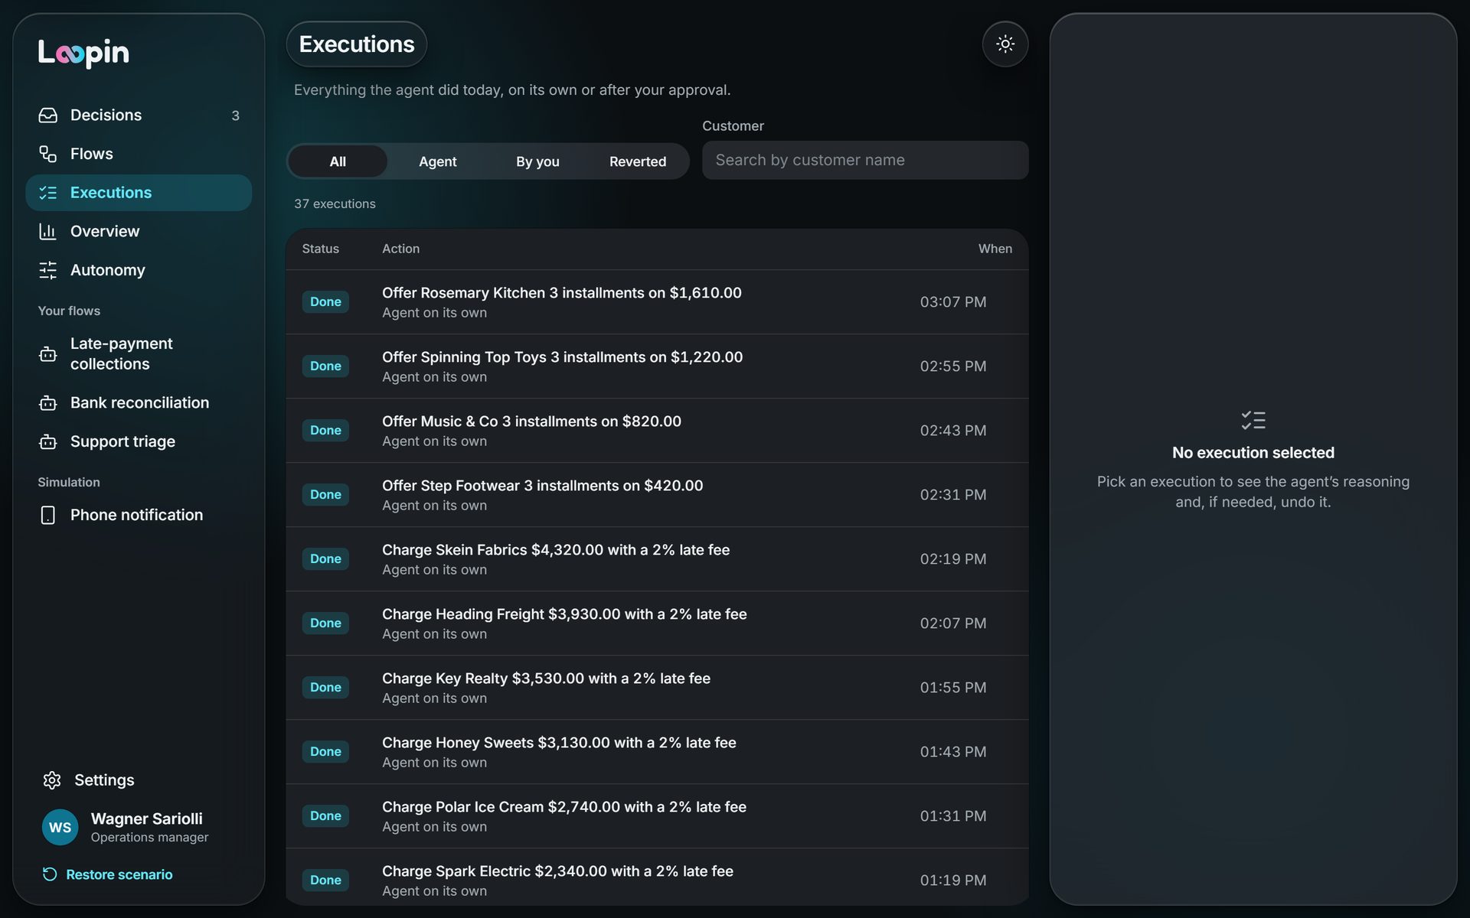Click the Autonomy sliders icon
Image resolution: width=1470 pixels, height=918 pixels.
47,270
